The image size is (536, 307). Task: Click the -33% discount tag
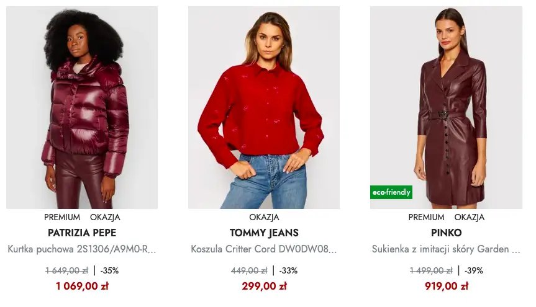[288, 270]
